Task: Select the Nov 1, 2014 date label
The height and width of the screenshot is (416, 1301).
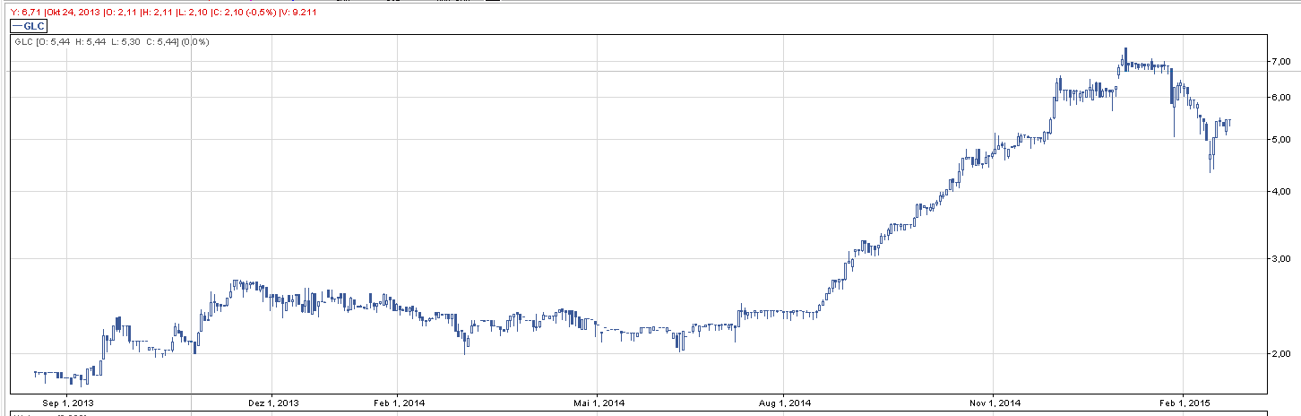Action: pyautogui.click(x=995, y=403)
